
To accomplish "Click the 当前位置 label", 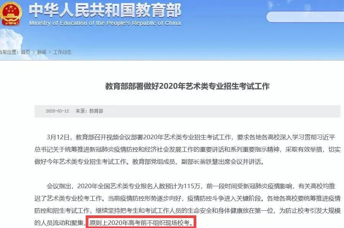I will (8, 52).
